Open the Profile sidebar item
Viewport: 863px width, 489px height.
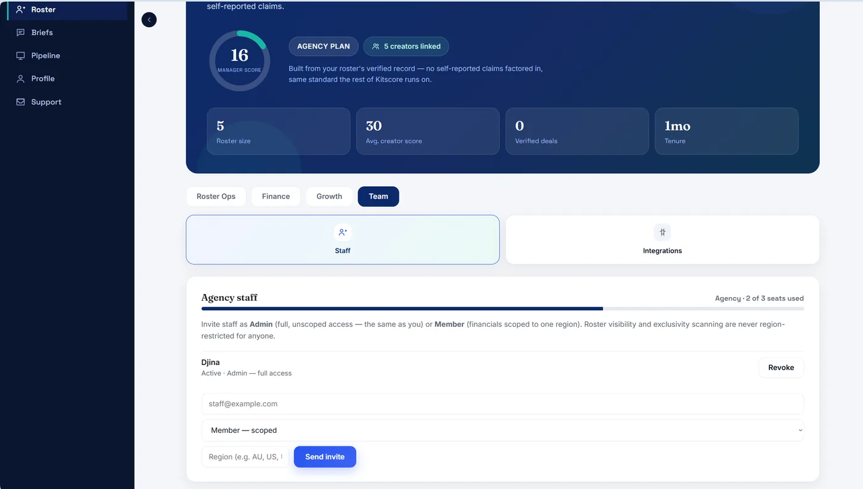point(67,79)
